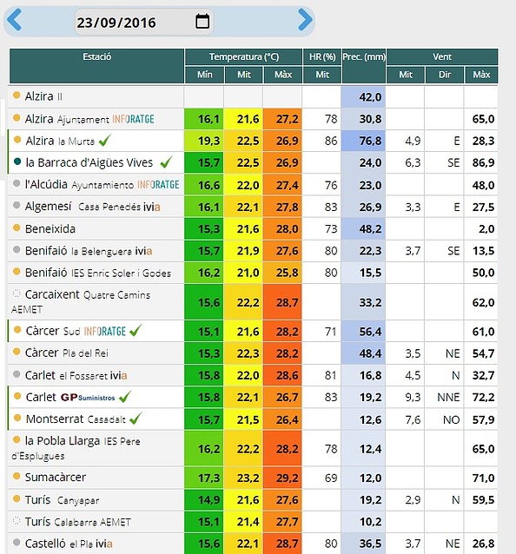Go to previous day with left arrow
Viewport: 516px width, 554px height.
tap(15, 20)
